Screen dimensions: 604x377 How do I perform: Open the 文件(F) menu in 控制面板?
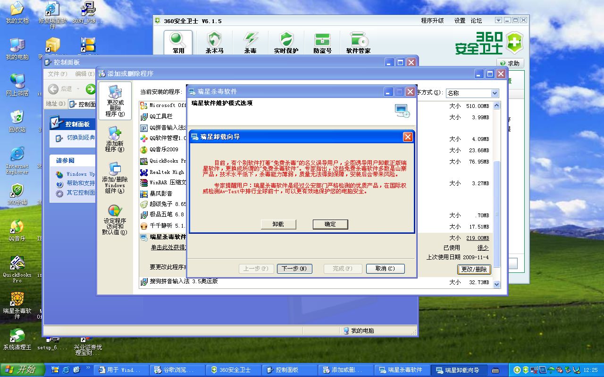[58, 74]
